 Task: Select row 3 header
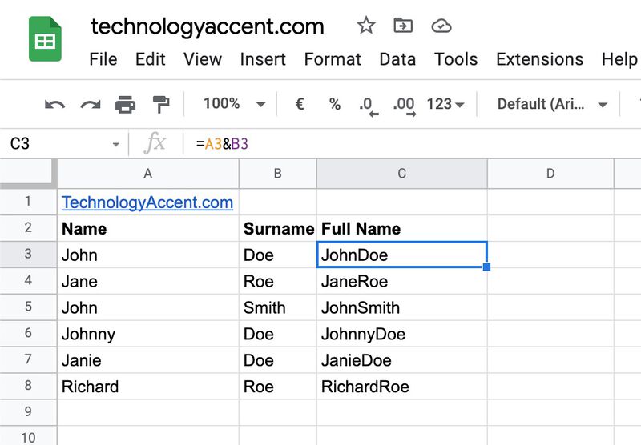28,254
